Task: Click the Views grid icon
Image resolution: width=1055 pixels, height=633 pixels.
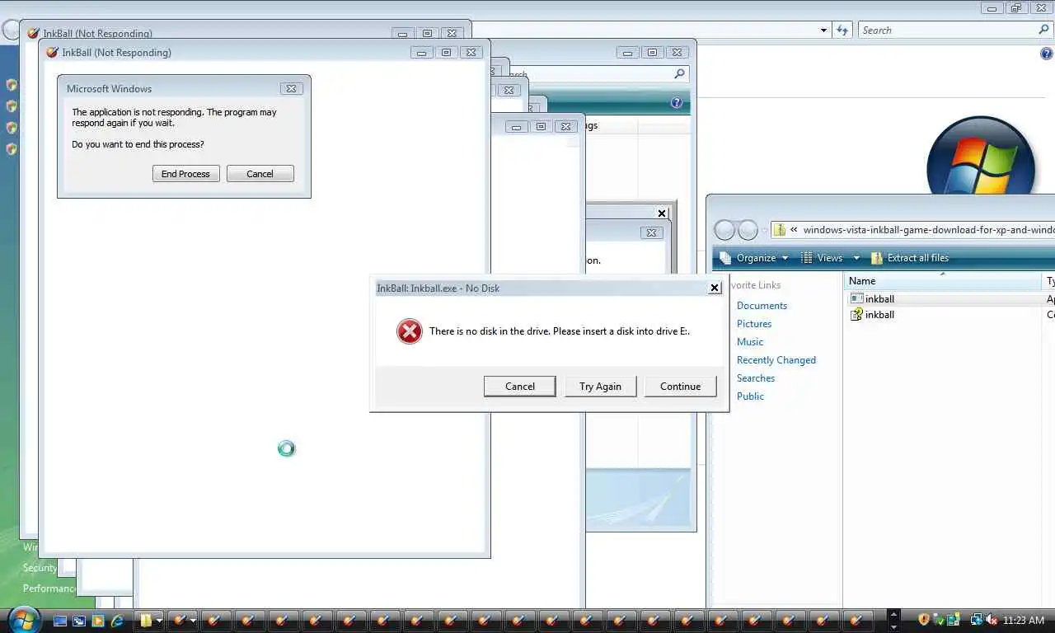Action: [807, 258]
